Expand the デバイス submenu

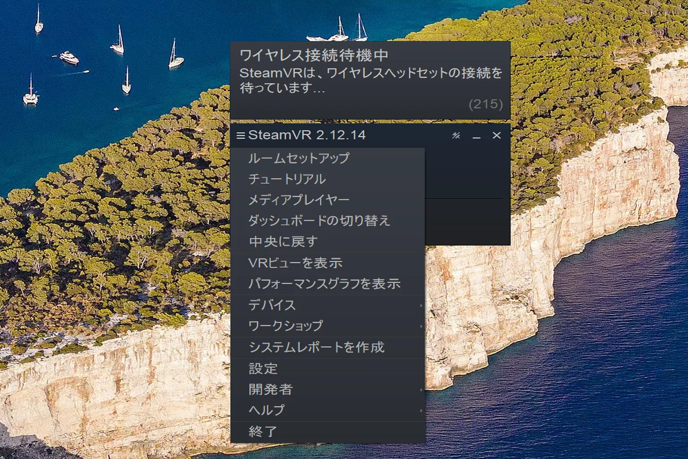point(327,305)
